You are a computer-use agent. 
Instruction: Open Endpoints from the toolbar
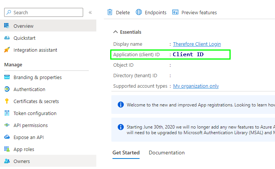click(151, 12)
